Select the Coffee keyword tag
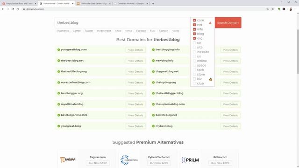Screen dimensions: 299x168 tap(77, 31)
